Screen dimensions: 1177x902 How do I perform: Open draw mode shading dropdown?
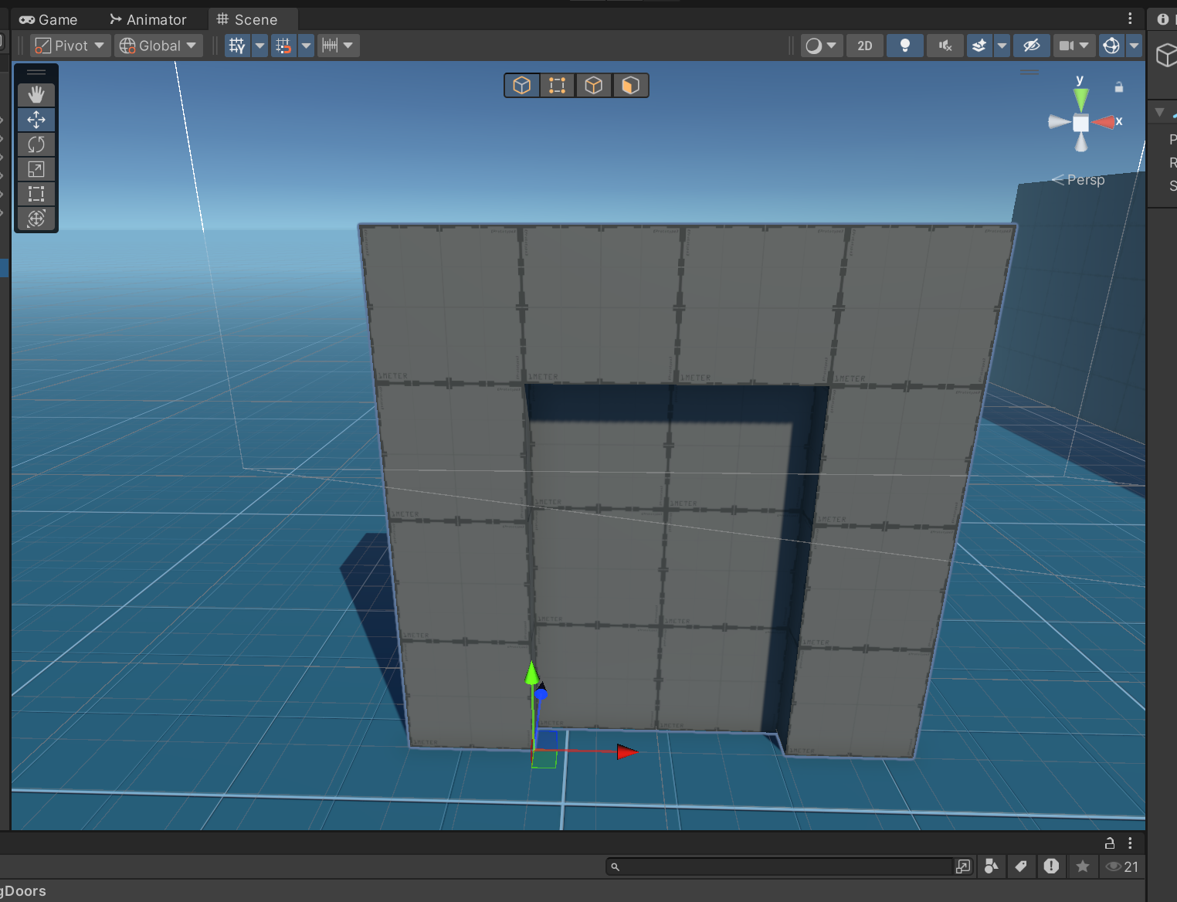tap(821, 46)
